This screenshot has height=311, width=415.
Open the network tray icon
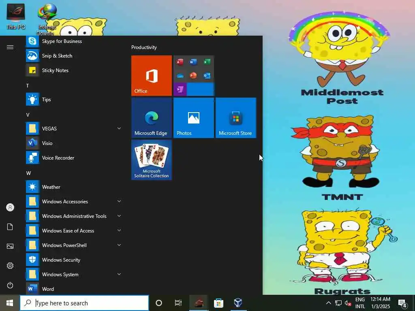pos(338,303)
